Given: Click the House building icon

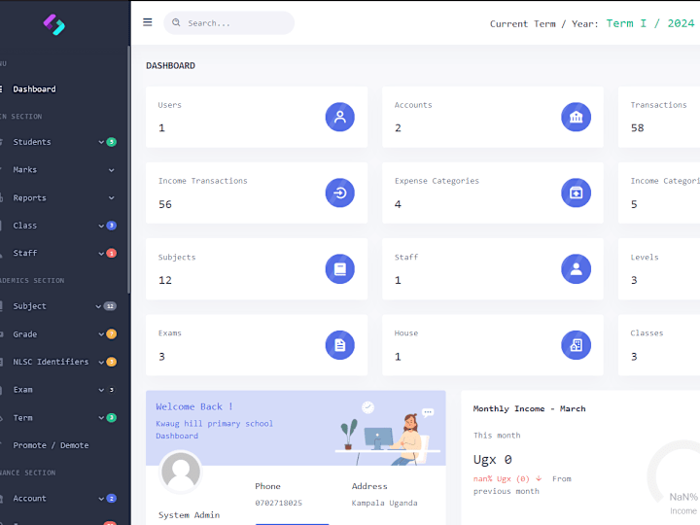Looking at the screenshot, I should point(576,345).
